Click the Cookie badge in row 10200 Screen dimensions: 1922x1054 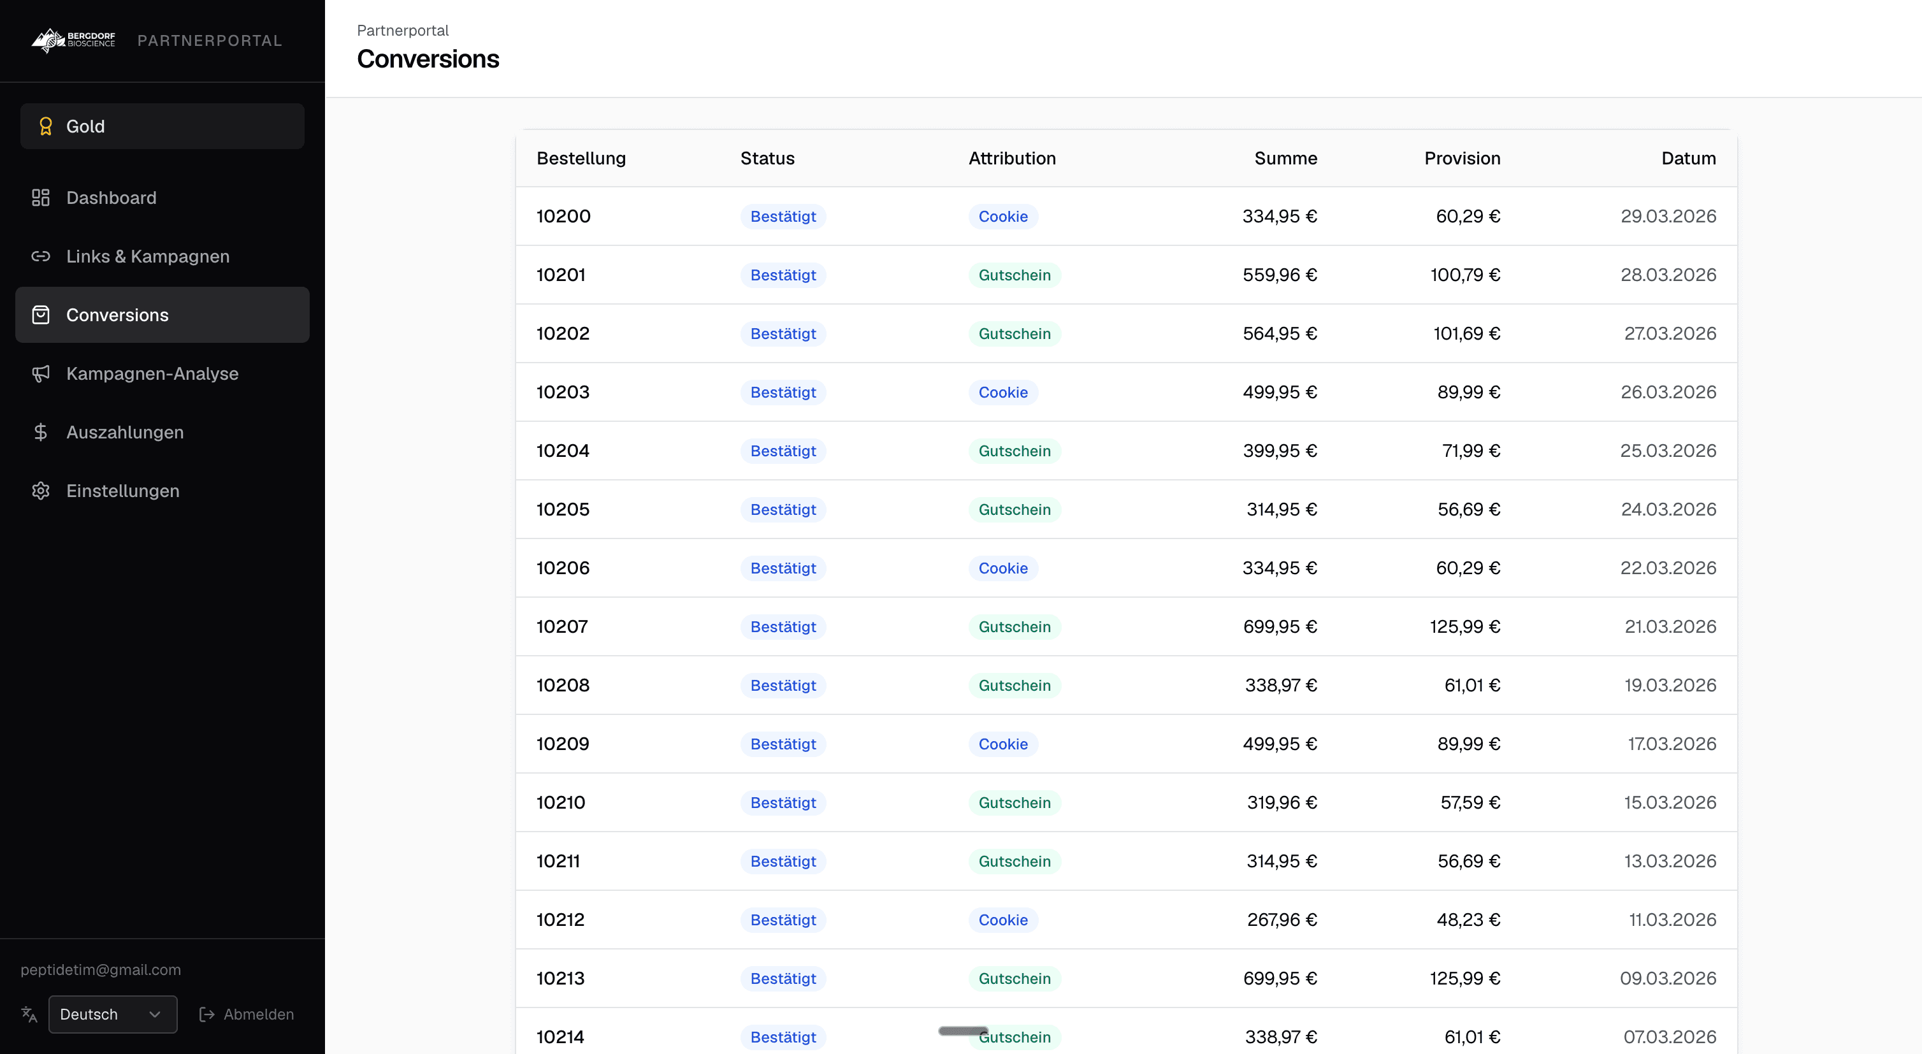coord(1003,216)
